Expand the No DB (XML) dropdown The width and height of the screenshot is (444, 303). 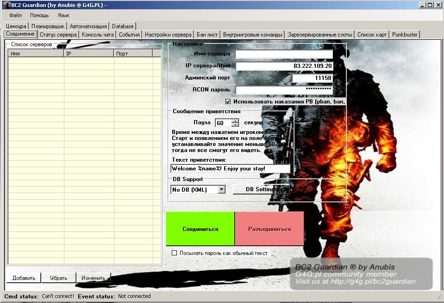[x=222, y=189]
